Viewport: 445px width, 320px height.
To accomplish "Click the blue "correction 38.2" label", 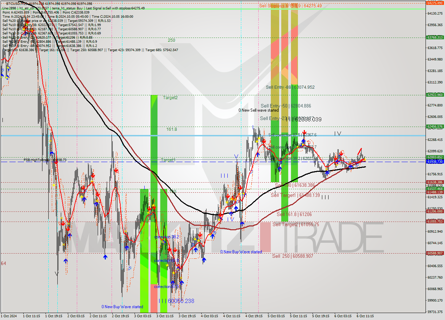I will 167,237.
